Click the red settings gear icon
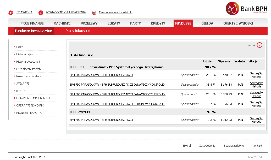 pos(11,13)
